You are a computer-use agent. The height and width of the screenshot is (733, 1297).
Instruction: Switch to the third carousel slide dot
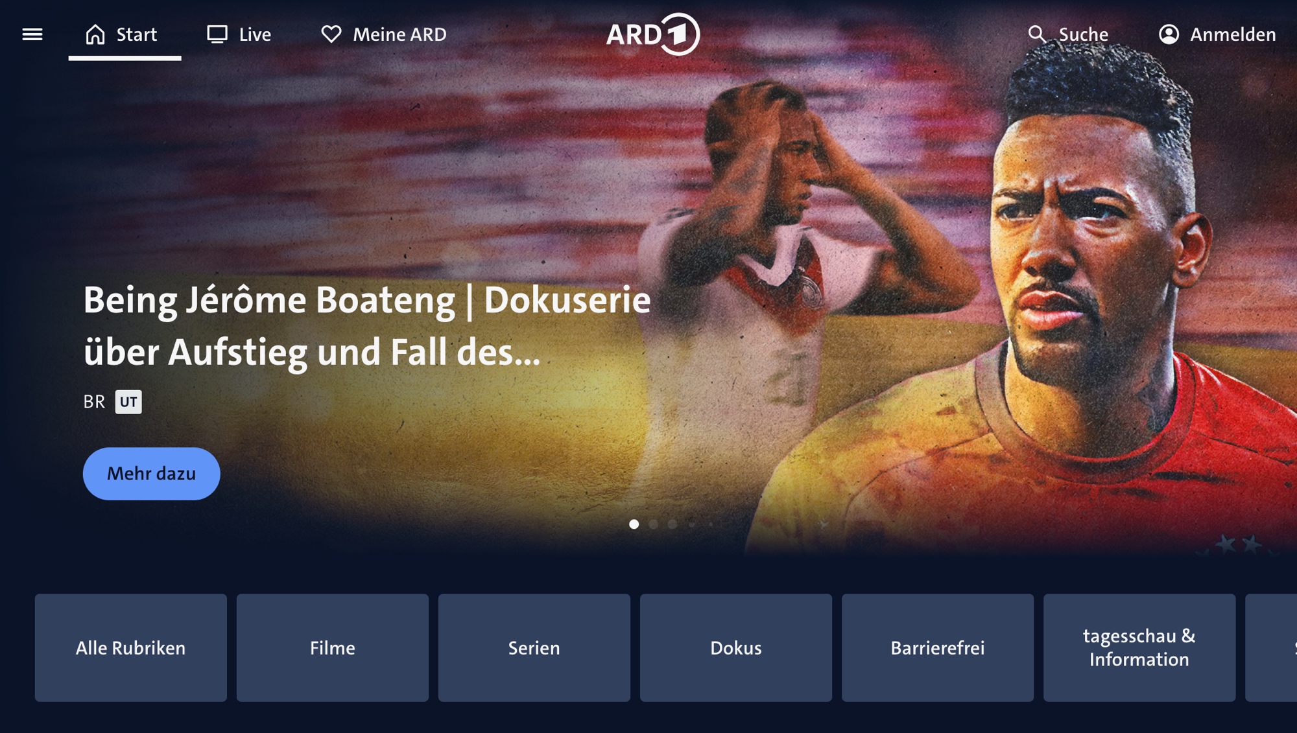point(672,524)
